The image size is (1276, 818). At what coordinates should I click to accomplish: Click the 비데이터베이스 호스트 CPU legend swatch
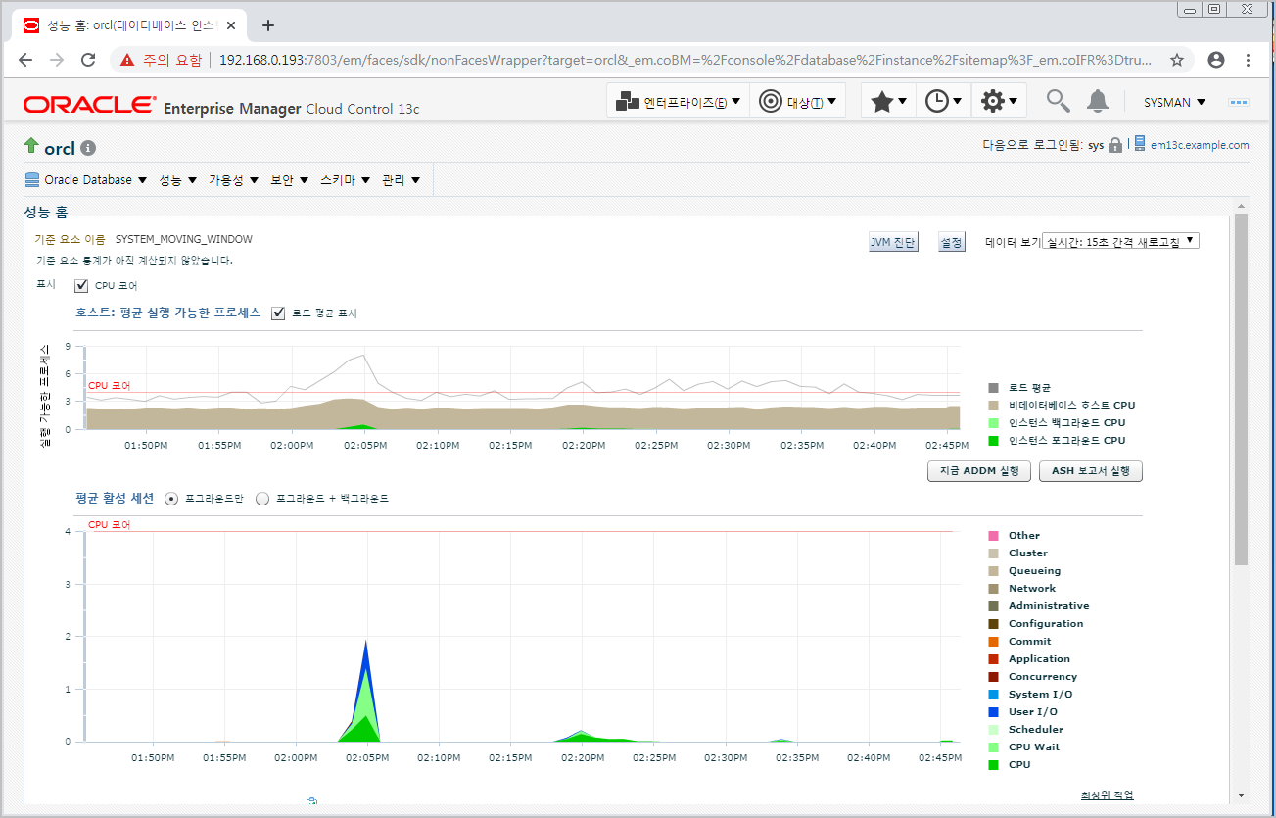994,406
